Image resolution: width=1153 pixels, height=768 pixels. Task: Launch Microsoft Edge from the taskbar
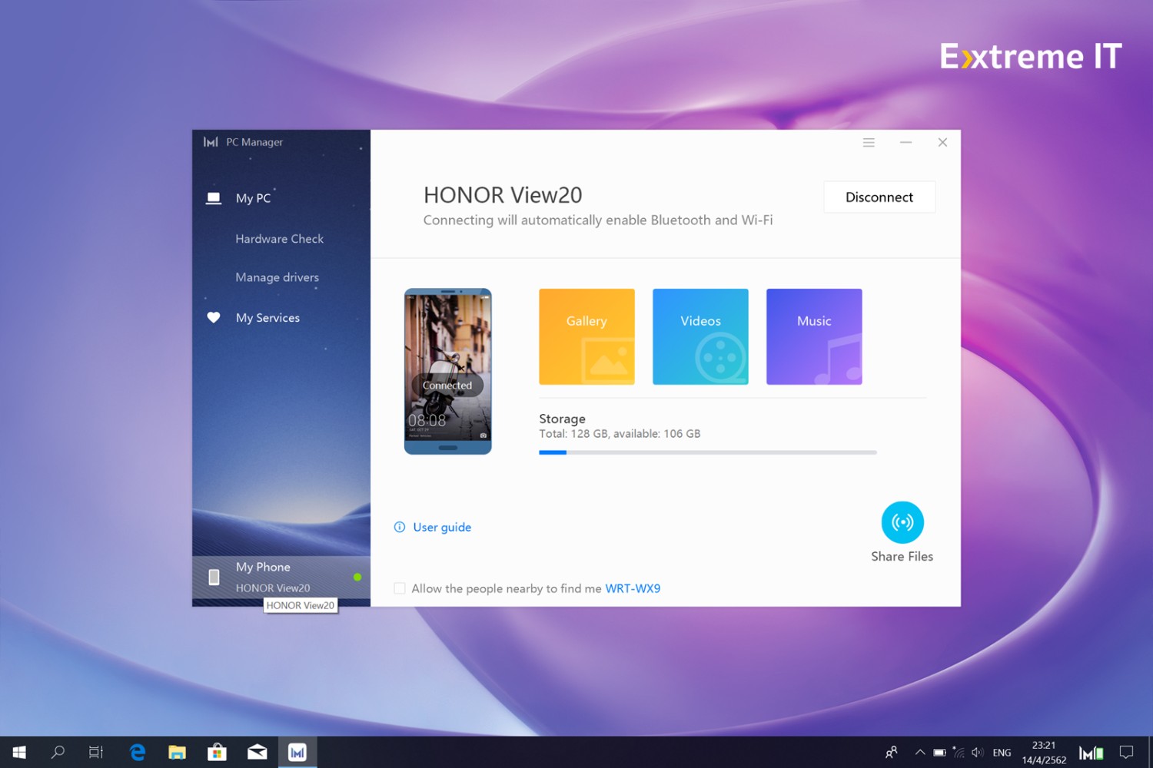coord(138,753)
